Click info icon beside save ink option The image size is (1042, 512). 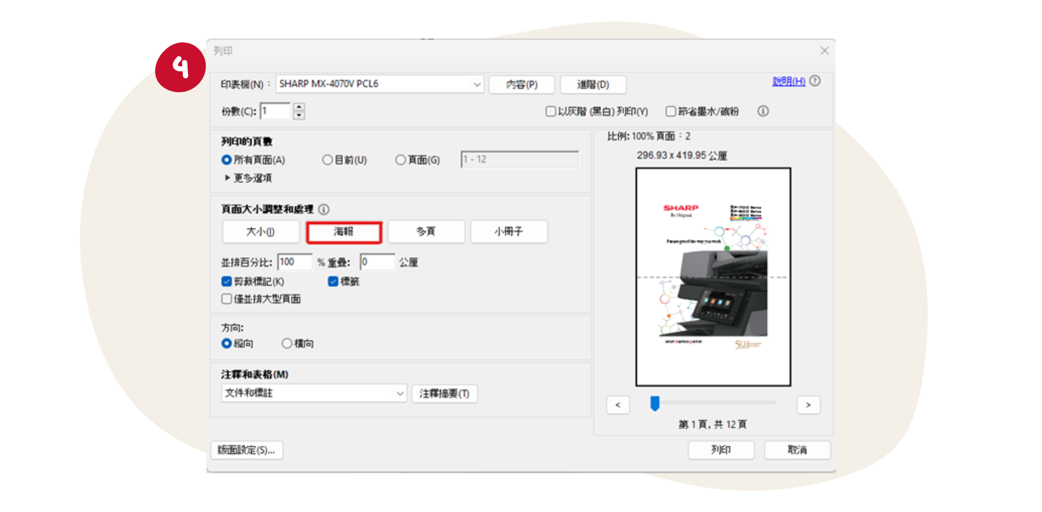point(763,111)
